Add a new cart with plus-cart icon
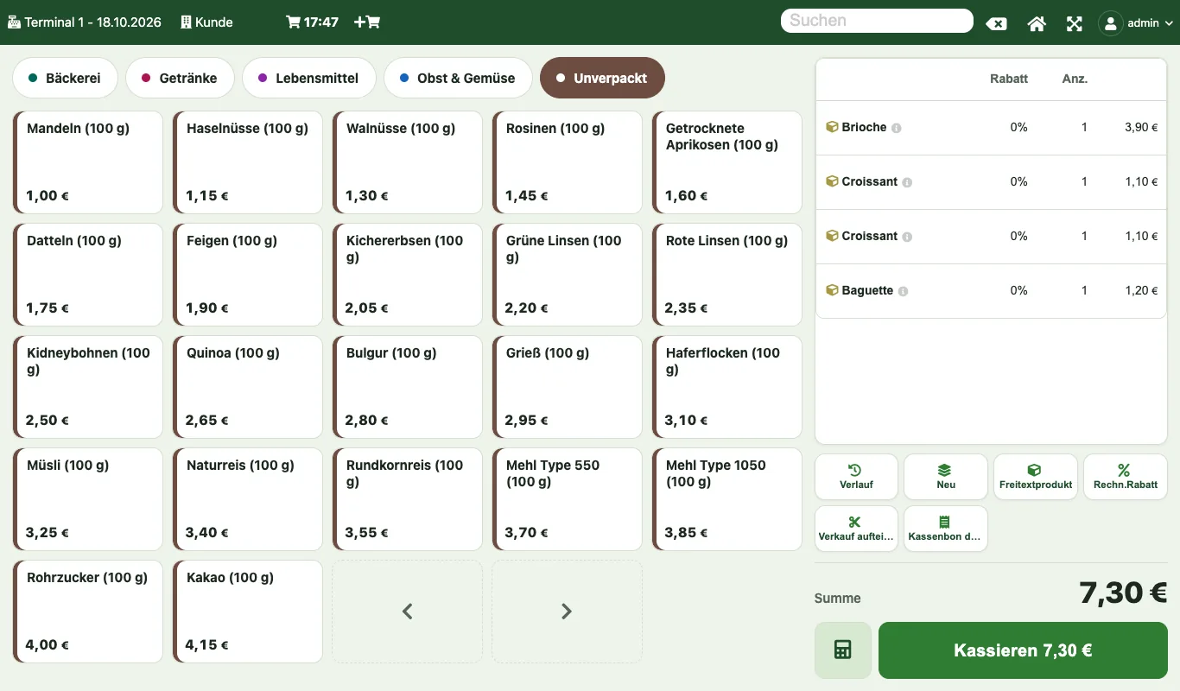1180x691 pixels. 367,22
